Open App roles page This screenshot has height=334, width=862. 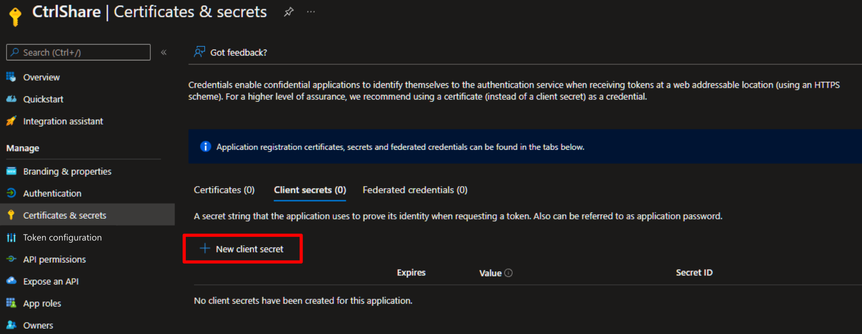click(42, 303)
